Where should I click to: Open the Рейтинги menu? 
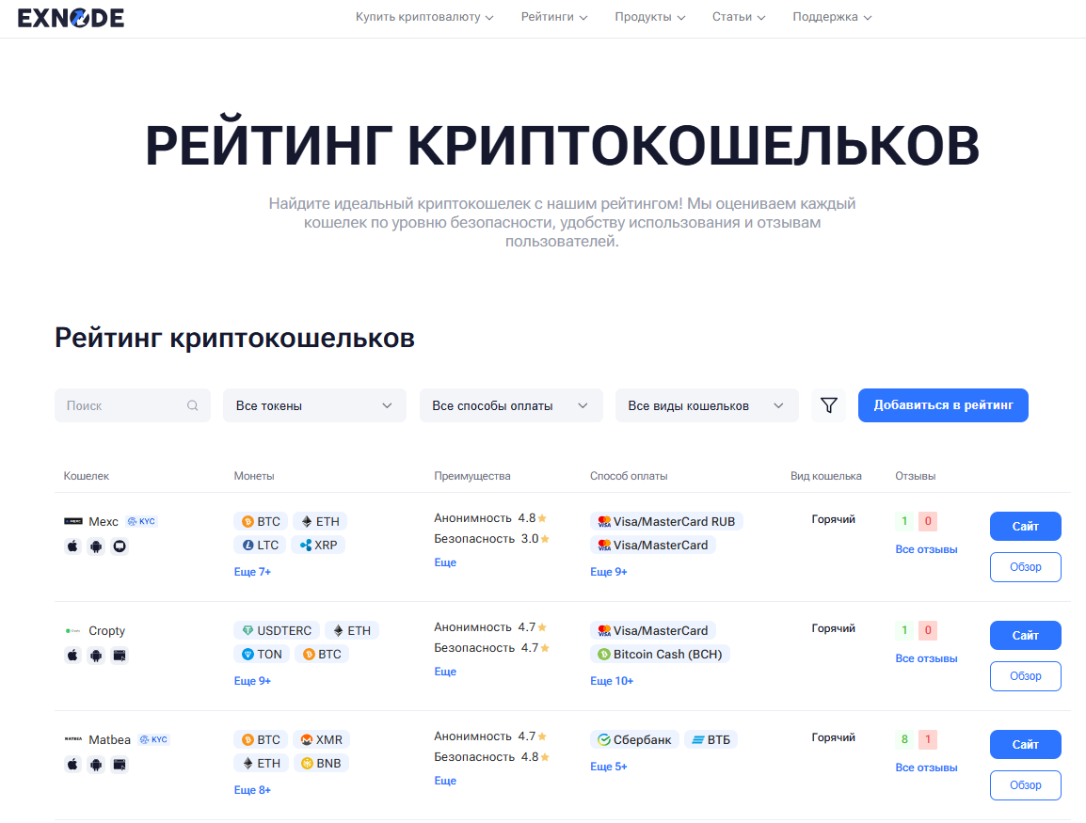pyautogui.click(x=553, y=16)
